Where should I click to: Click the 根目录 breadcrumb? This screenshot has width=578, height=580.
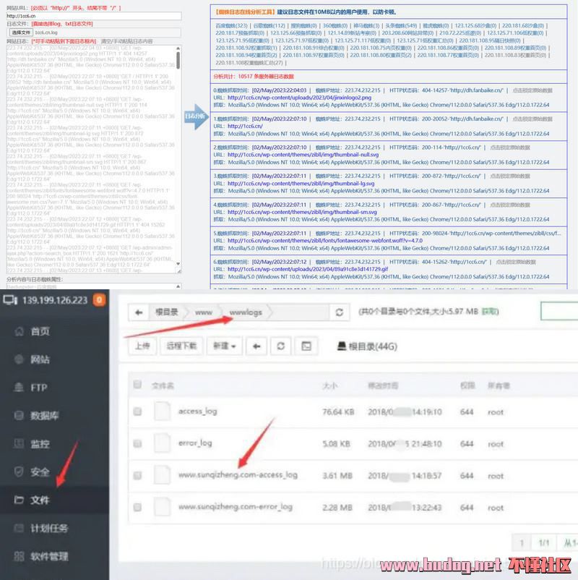[167, 312]
